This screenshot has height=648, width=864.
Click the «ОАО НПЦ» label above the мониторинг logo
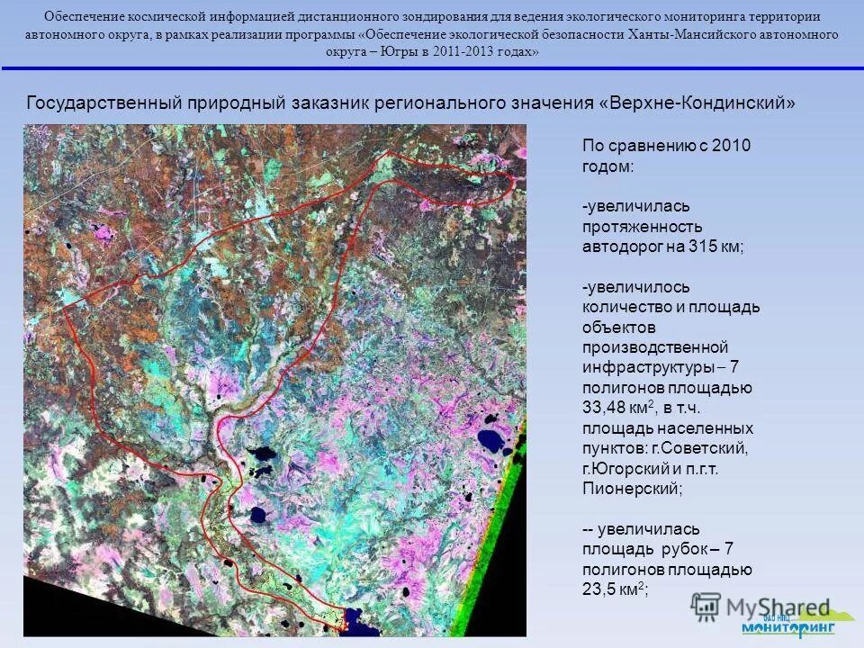(776, 618)
